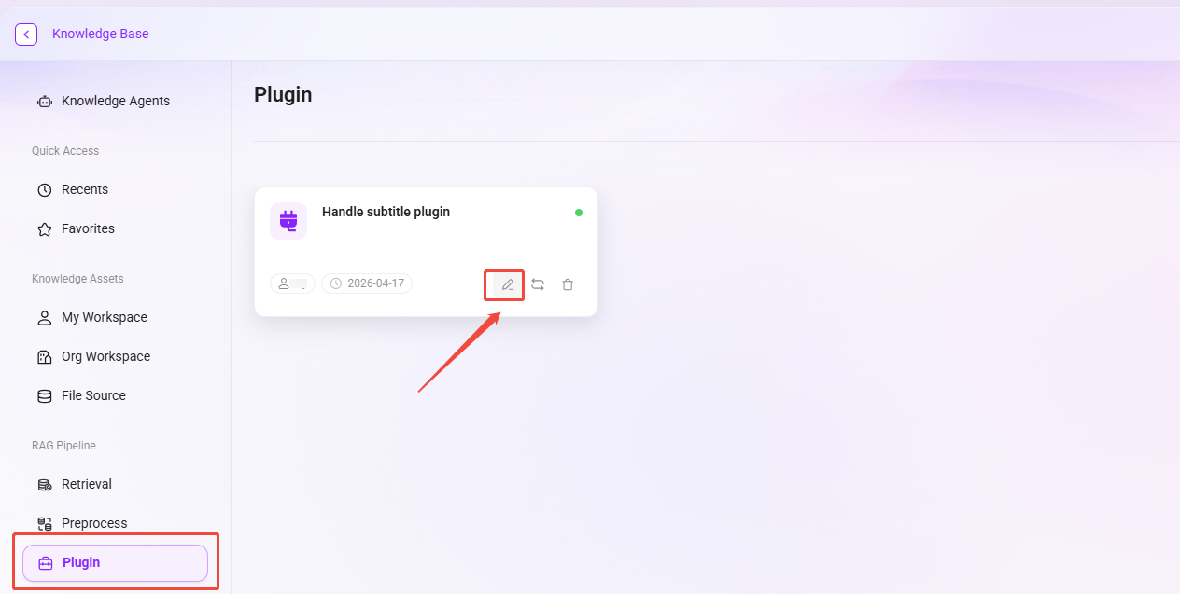This screenshot has width=1180, height=594.
Task: Click the icon next to Retrieval
Action: [44, 485]
